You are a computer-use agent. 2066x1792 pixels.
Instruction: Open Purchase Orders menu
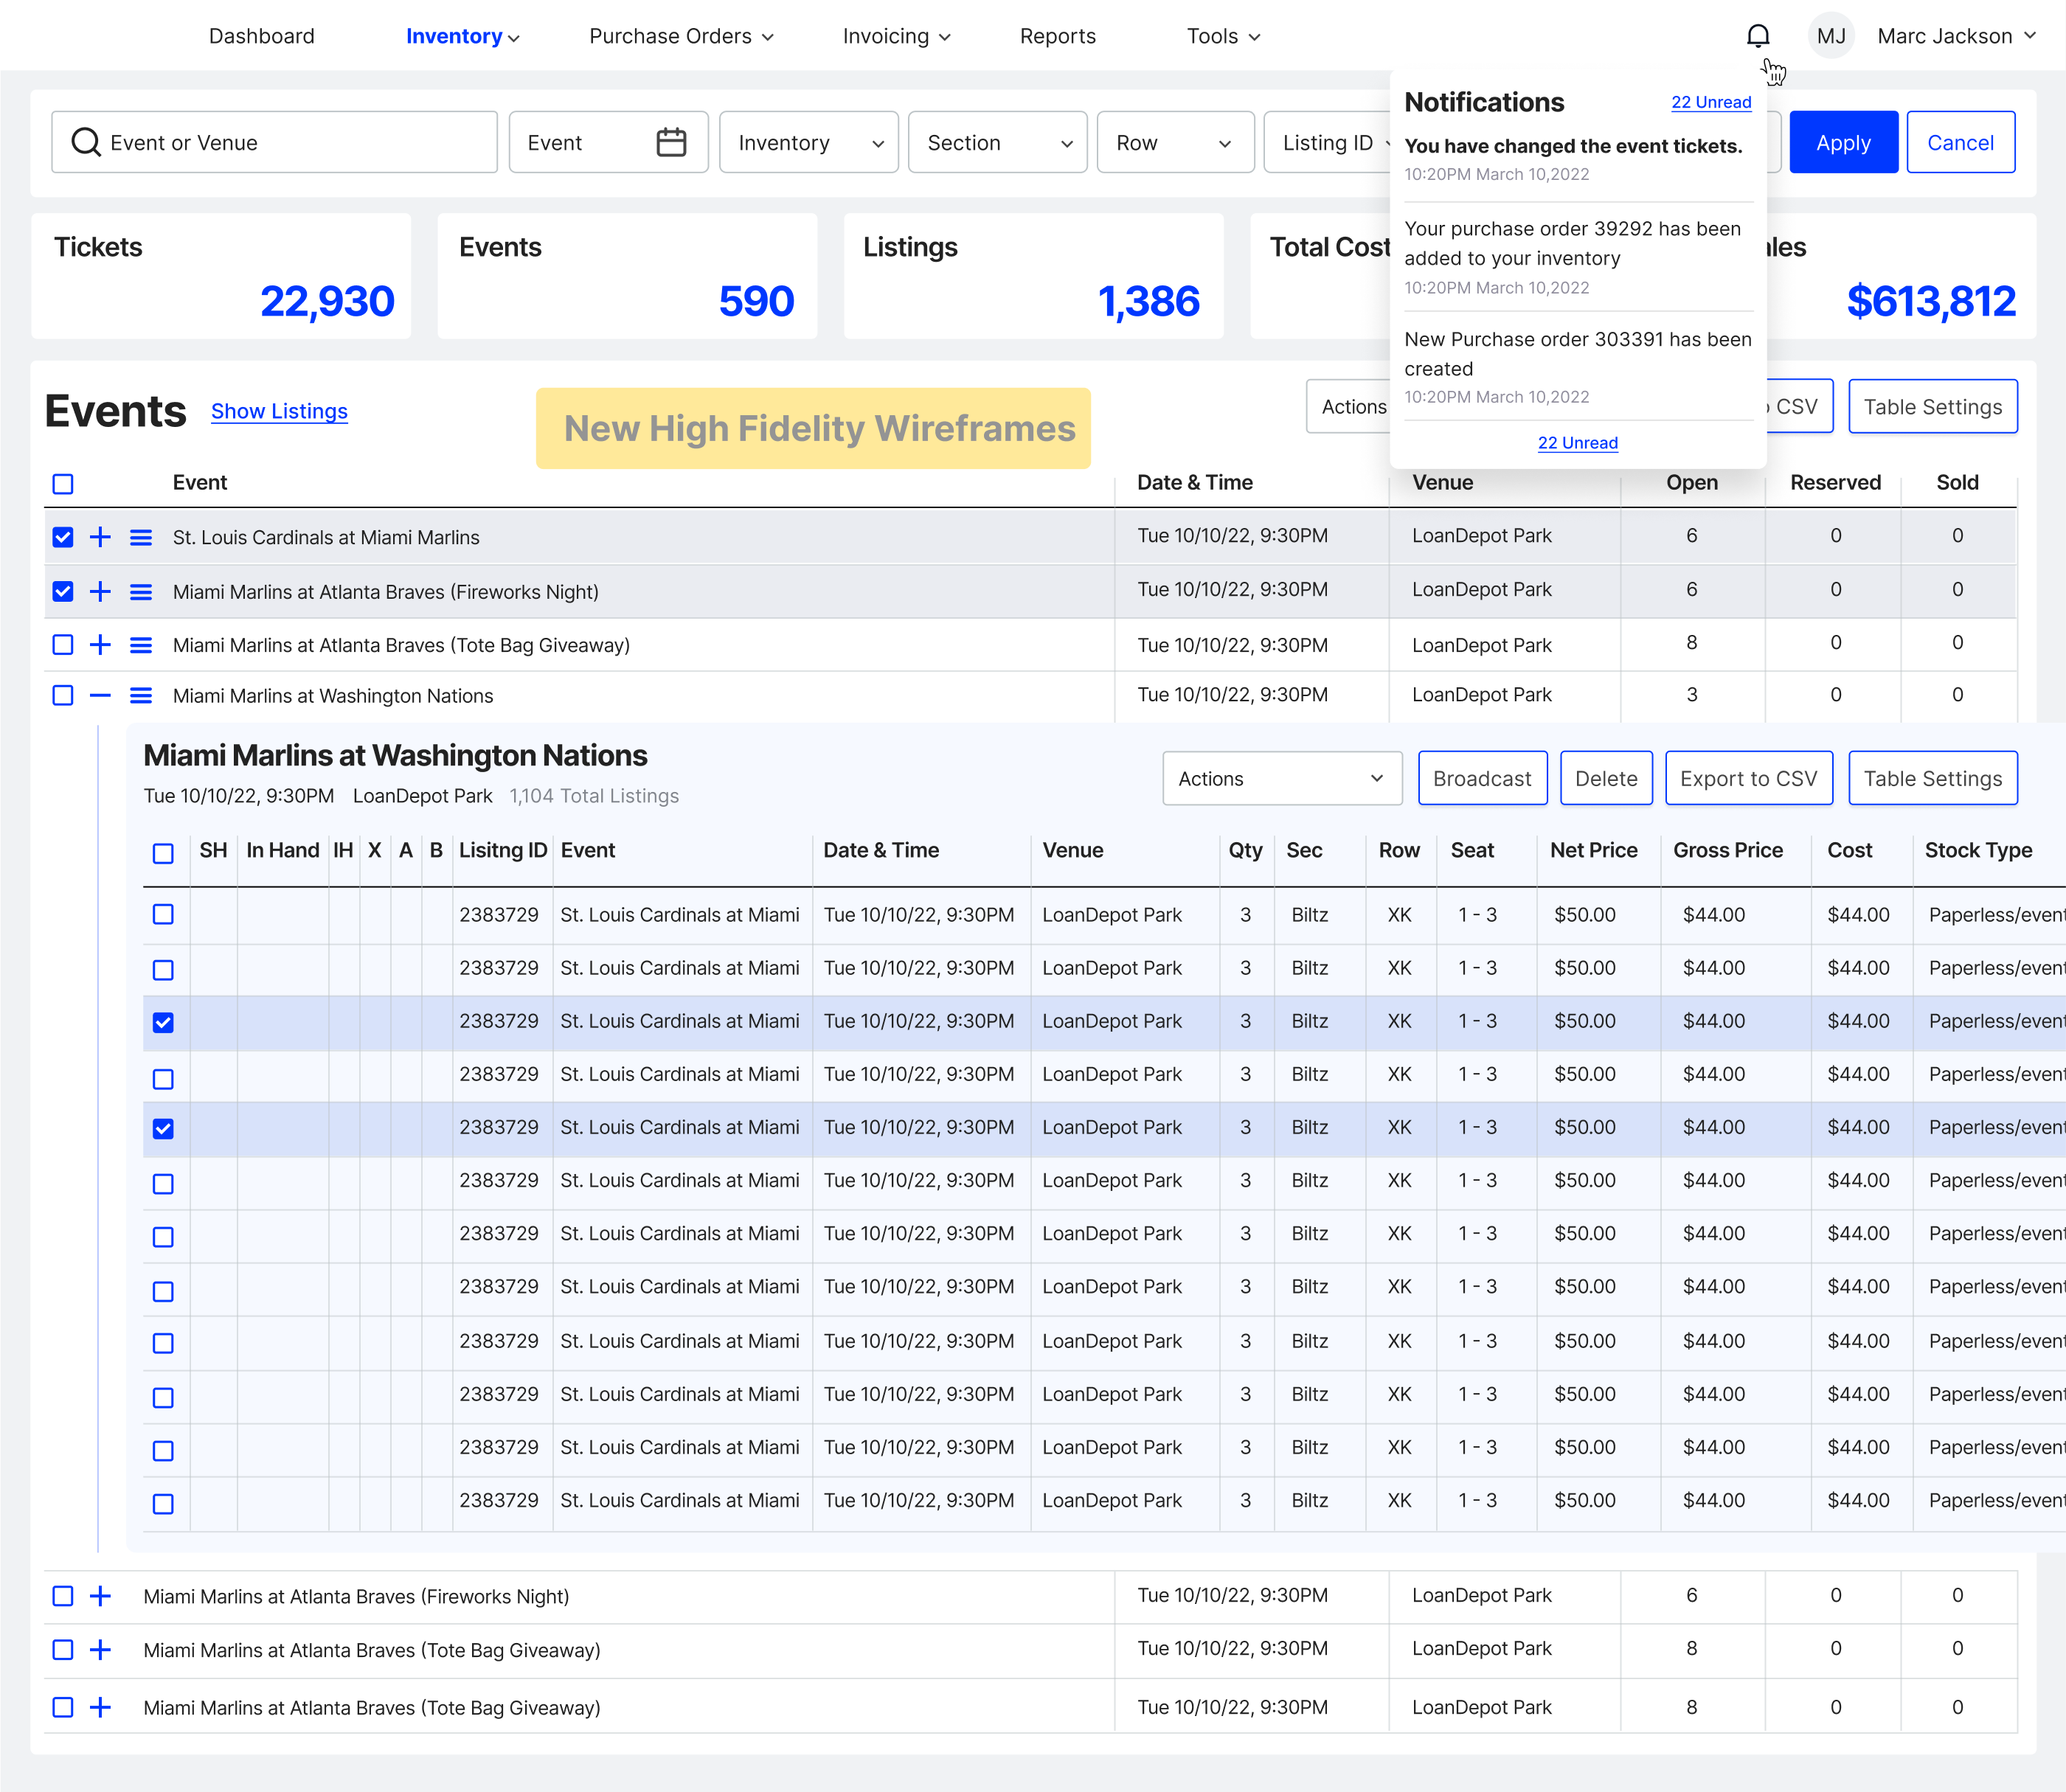pyautogui.click(x=681, y=36)
